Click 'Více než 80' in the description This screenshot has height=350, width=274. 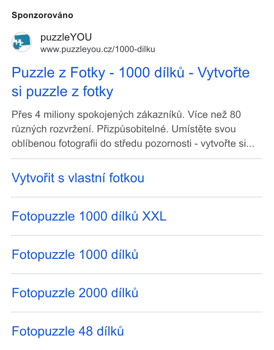(215, 115)
